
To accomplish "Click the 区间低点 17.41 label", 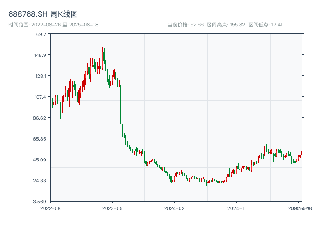I will [x=265, y=25].
